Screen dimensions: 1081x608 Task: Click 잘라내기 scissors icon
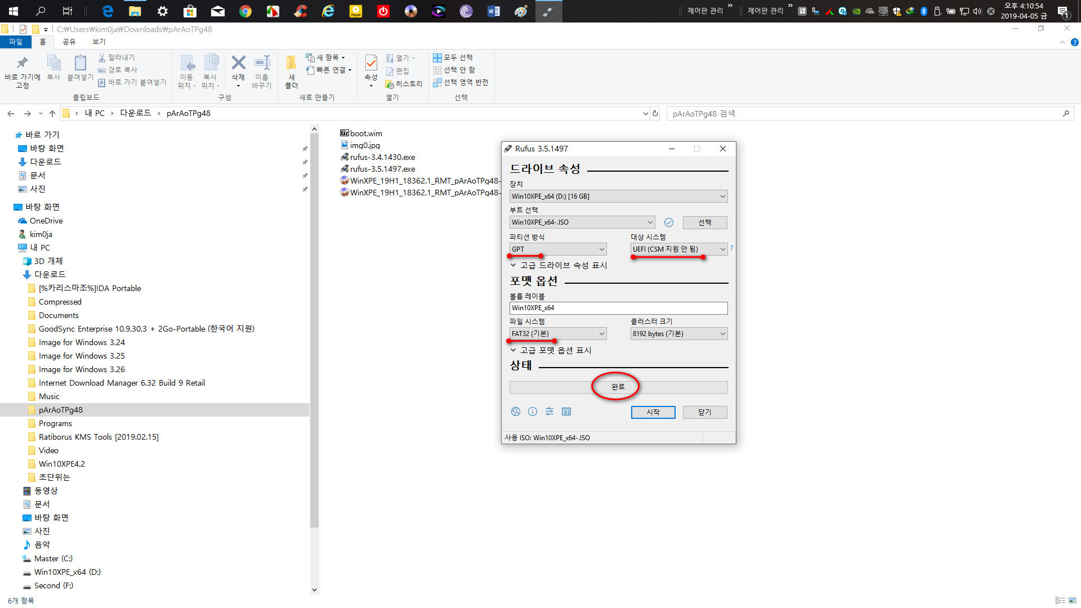click(x=102, y=57)
